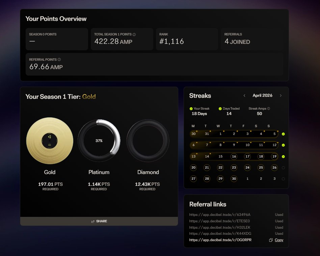Click the Gold record disc image

[50, 141]
